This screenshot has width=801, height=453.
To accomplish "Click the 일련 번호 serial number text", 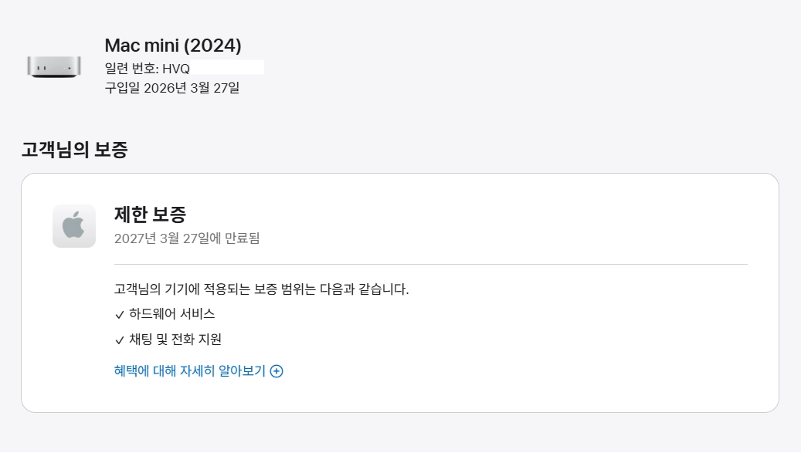I will (x=147, y=69).
